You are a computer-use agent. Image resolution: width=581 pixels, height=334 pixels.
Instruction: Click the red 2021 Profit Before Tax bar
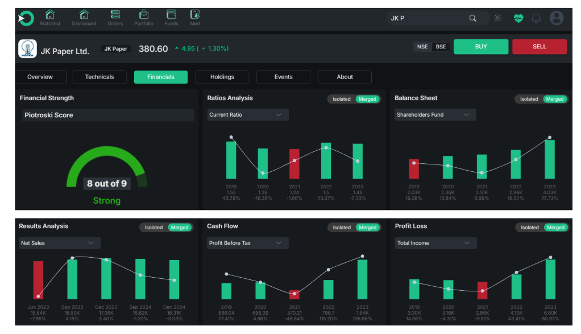pyautogui.click(x=294, y=295)
